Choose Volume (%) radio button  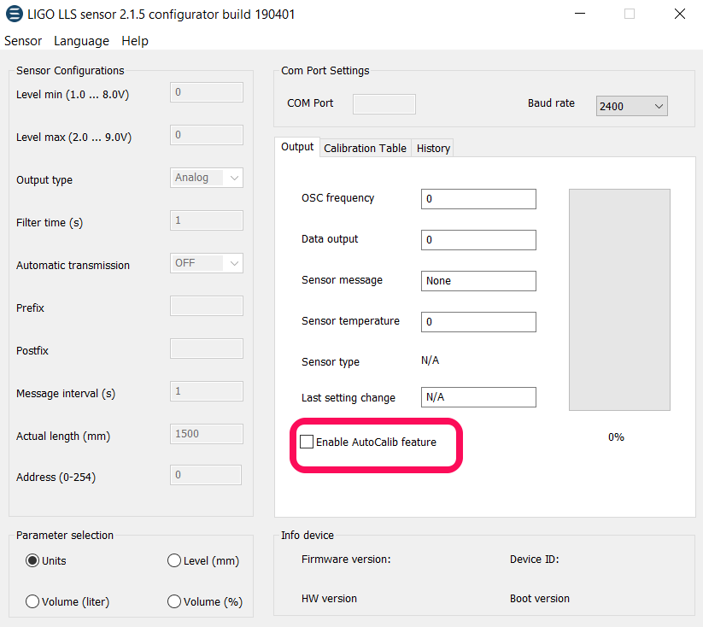tap(175, 601)
